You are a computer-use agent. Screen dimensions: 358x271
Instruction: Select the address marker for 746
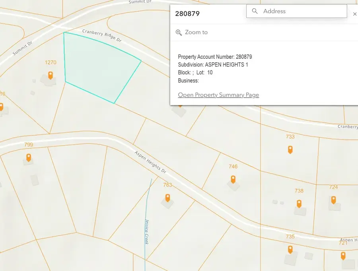[233, 180]
